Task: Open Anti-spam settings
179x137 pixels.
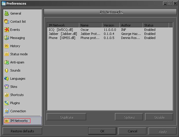Action: coord(23,62)
